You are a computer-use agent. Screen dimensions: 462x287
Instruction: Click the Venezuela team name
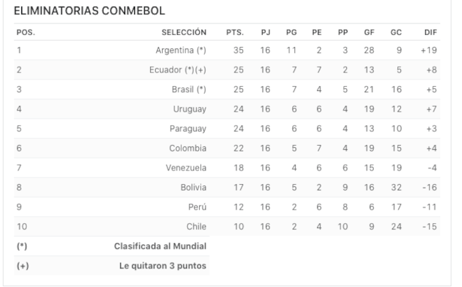pyautogui.click(x=186, y=168)
